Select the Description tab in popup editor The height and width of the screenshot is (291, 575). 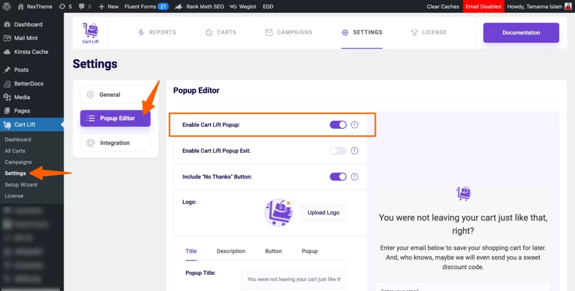(x=231, y=251)
